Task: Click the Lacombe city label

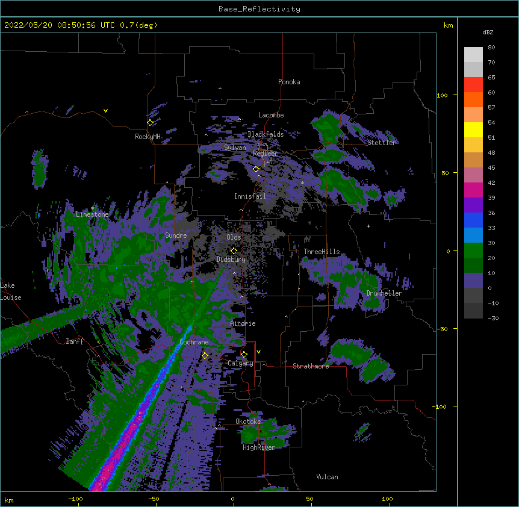Action: [x=271, y=115]
